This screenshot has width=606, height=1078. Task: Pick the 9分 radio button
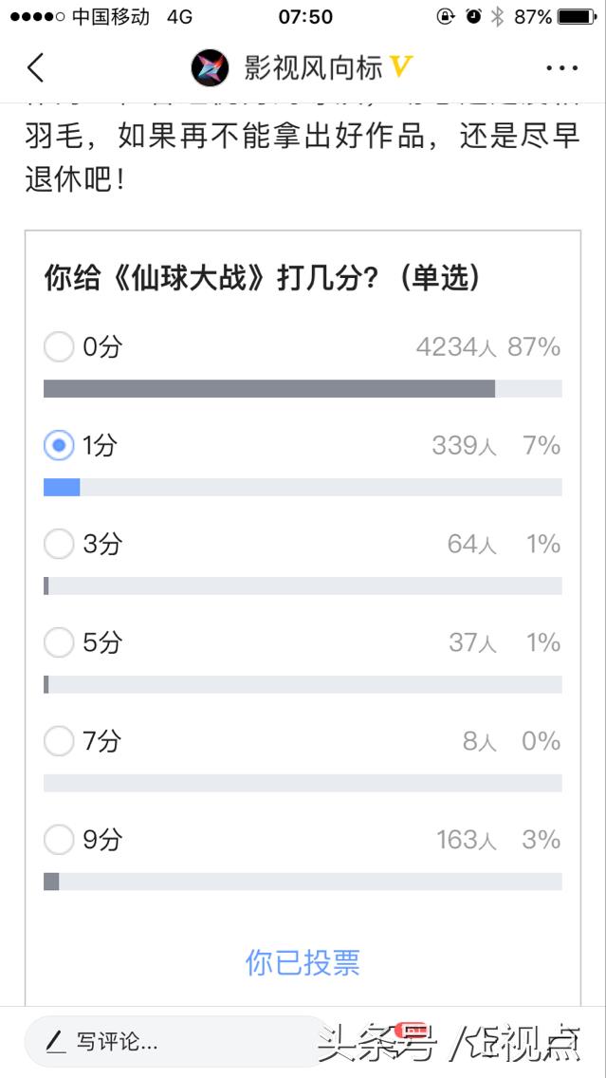[59, 840]
